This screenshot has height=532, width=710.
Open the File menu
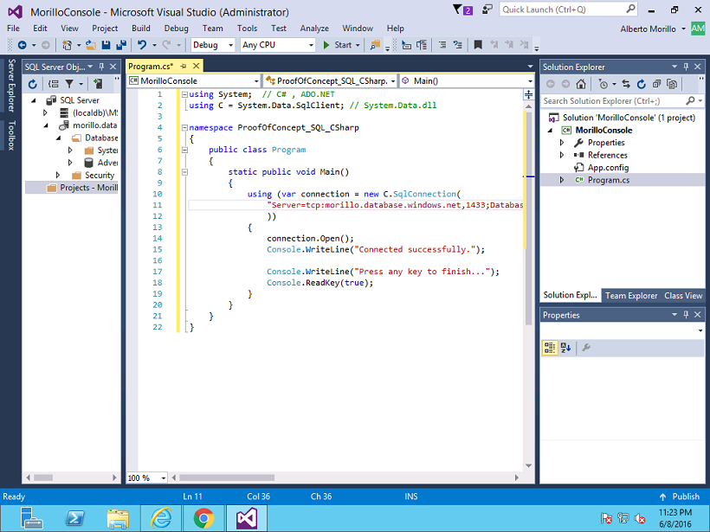(13, 28)
